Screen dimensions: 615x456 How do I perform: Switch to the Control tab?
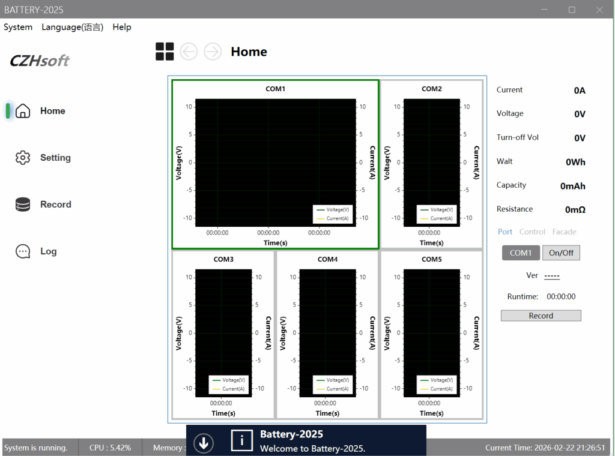[x=532, y=232]
